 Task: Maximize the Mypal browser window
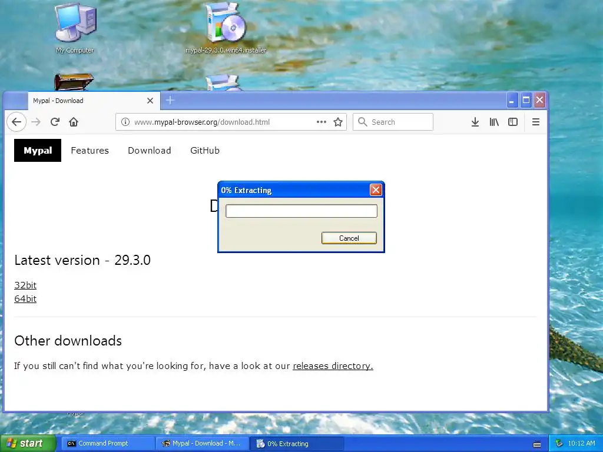pos(526,101)
